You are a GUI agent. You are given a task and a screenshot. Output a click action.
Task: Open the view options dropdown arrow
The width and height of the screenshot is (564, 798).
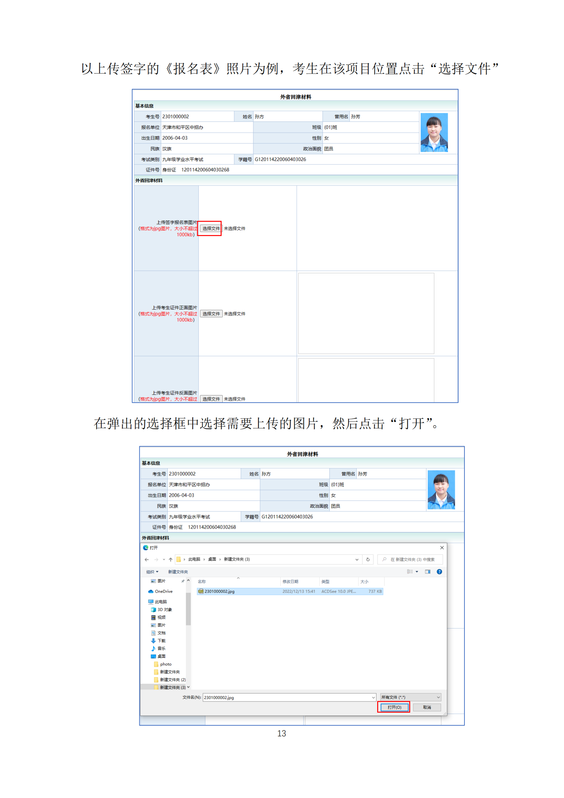coord(417,572)
